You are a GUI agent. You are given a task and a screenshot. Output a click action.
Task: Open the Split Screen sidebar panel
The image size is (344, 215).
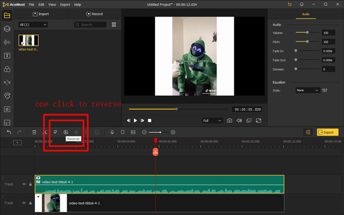7,123
